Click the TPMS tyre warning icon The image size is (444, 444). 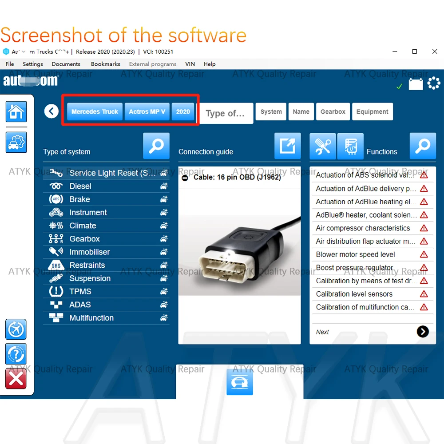coord(56,291)
